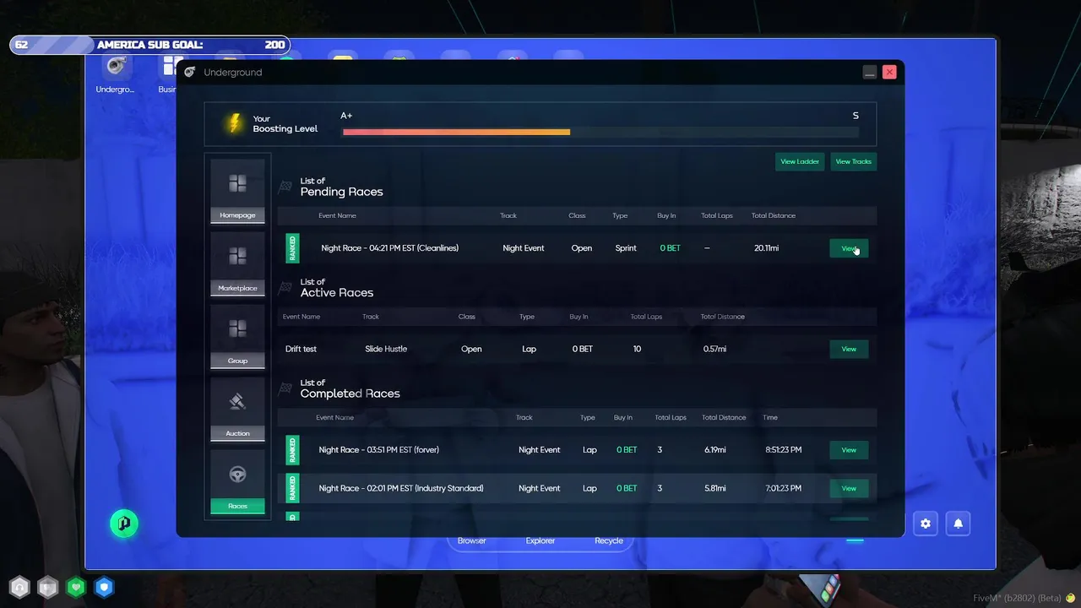Click the emoji icon beside FiveM label

click(1071, 598)
